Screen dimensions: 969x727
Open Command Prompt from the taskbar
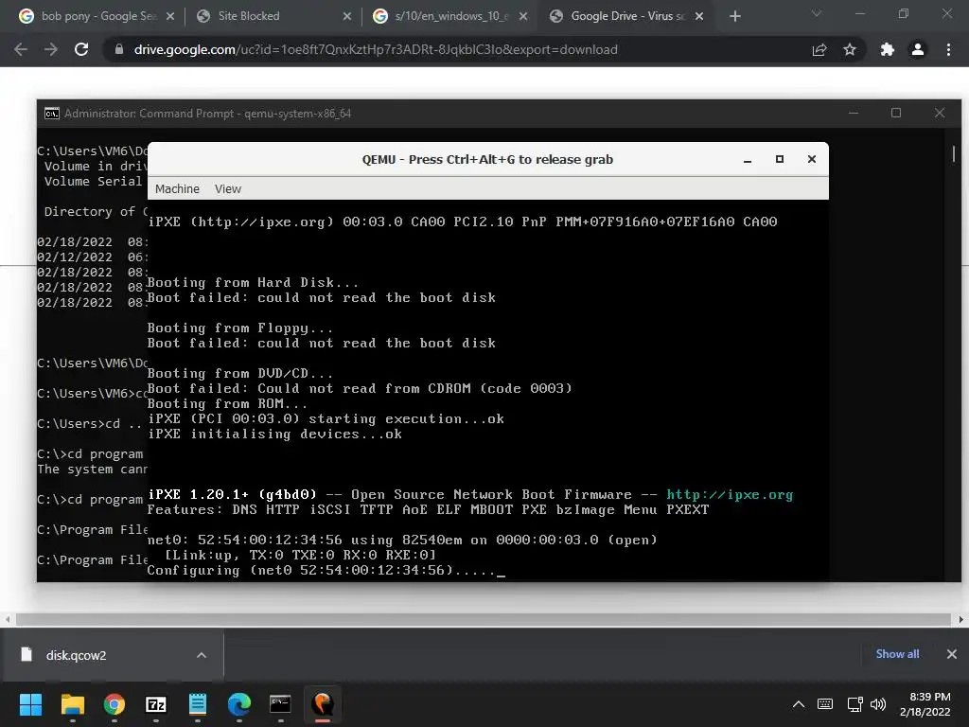280,704
